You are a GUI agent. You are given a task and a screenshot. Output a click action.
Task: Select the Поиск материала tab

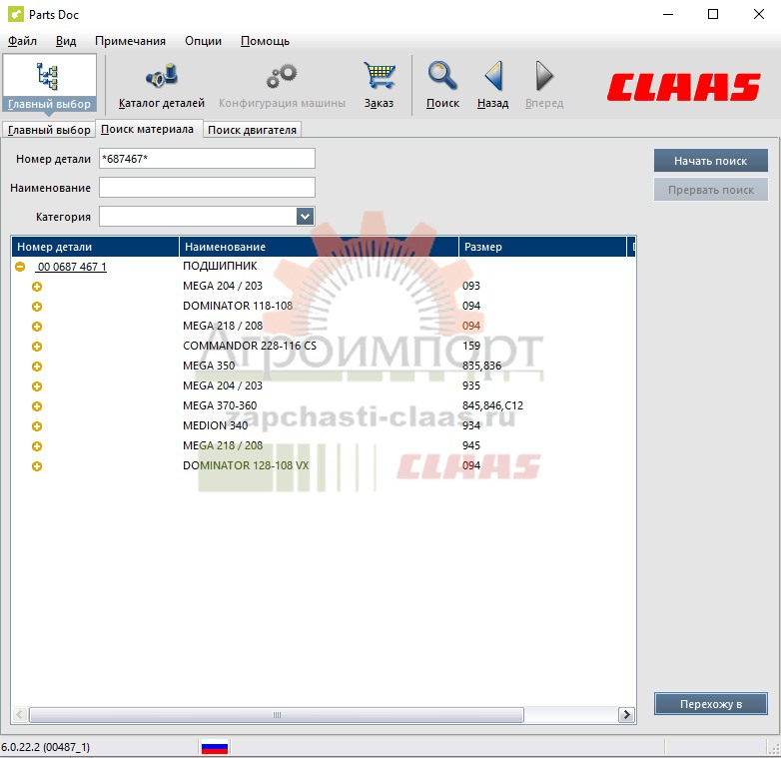pos(148,129)
